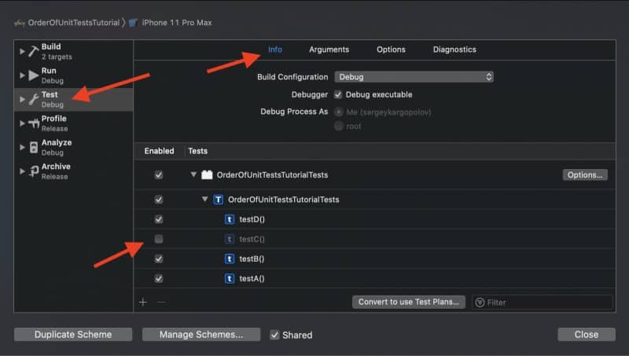The width and height of the screenshot is (629, 356).
Task: Collapse the OrderOfUnitTestsTutorialTests bundle triangle
Action: 193,174
